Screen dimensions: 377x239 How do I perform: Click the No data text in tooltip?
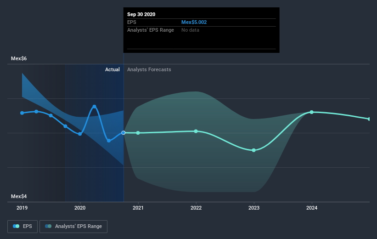[190, 30]
